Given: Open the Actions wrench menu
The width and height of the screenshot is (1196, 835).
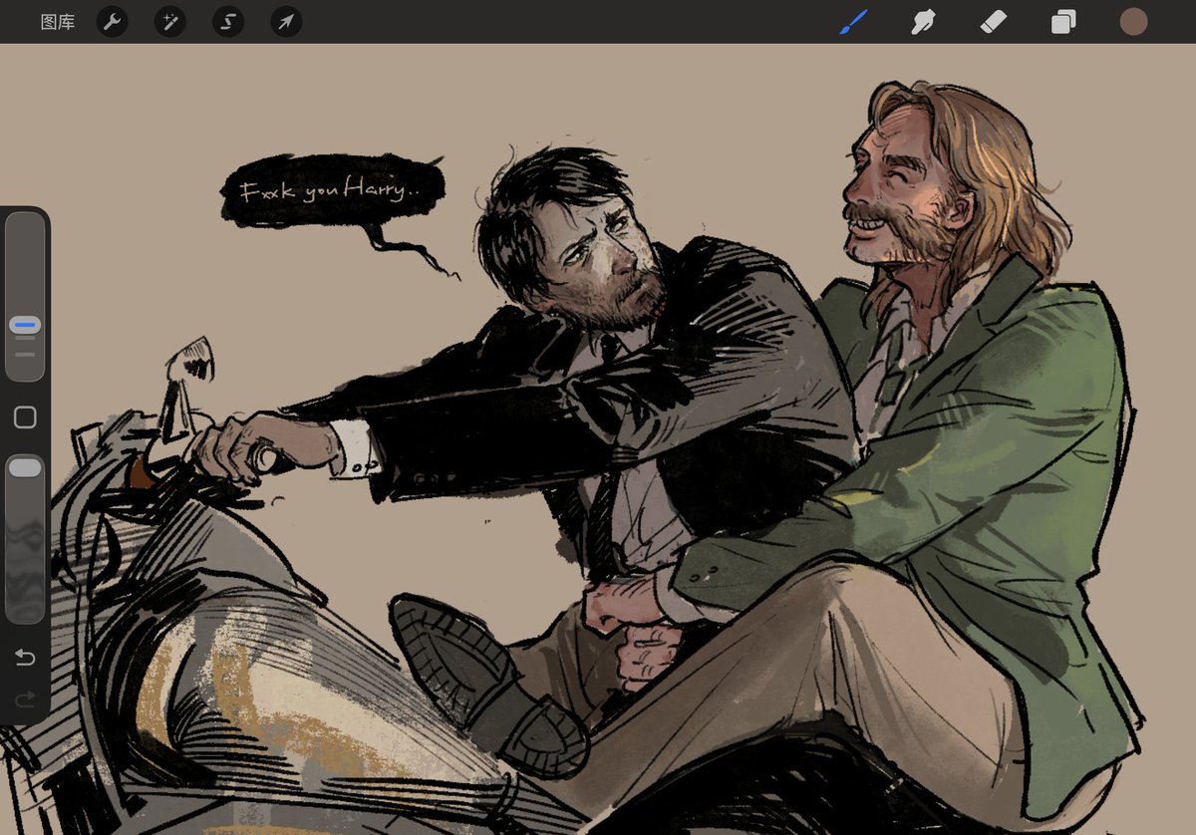Looking at the screenshot, I should point(112,22).
